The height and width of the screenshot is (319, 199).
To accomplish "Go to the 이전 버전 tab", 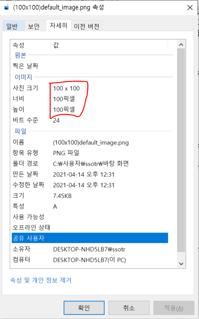I will (x=86, y=26).
